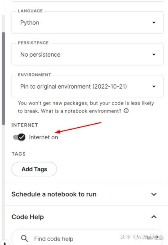Click the Language dropdown arrow icon
Viewport: 168px width, 245px height.
coord(154,23)
